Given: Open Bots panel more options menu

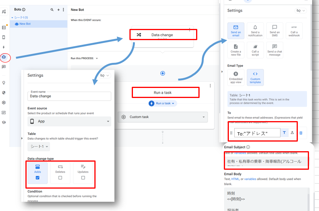Looking at the screenshot, I should [x=64, y=10].
